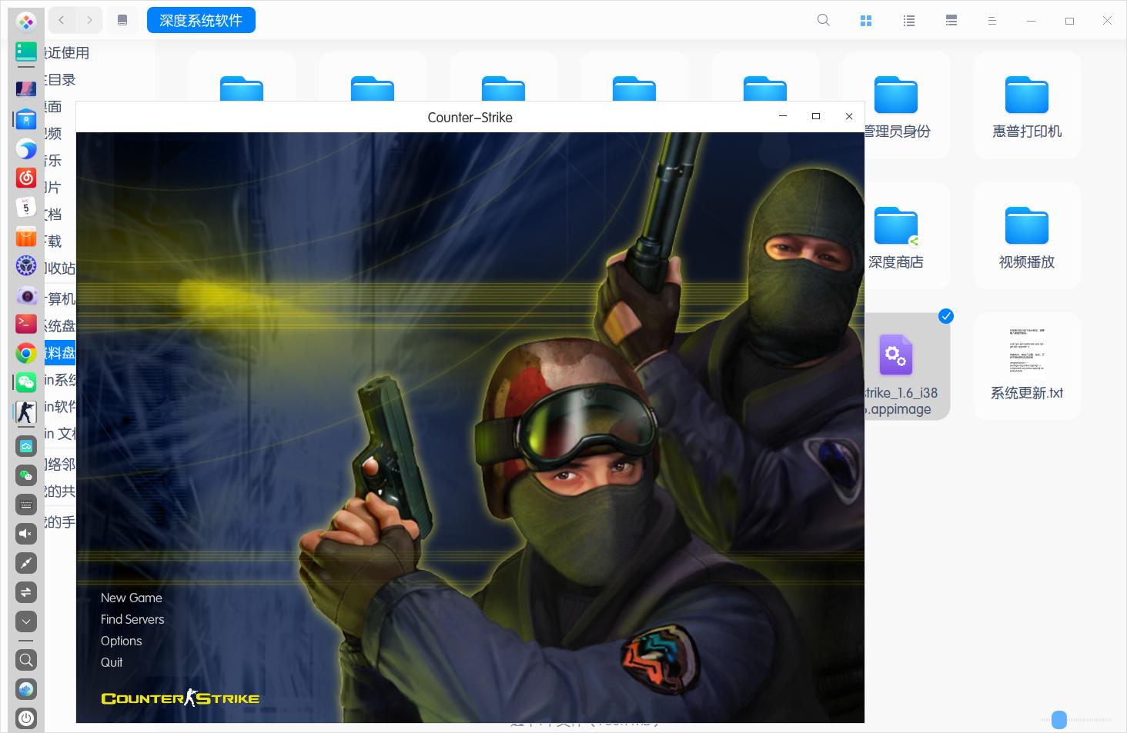The height and width of the screenshot is (733, 1127).
Task: Open the 视频播放 folder
Action: click(x=1027, y=236)
